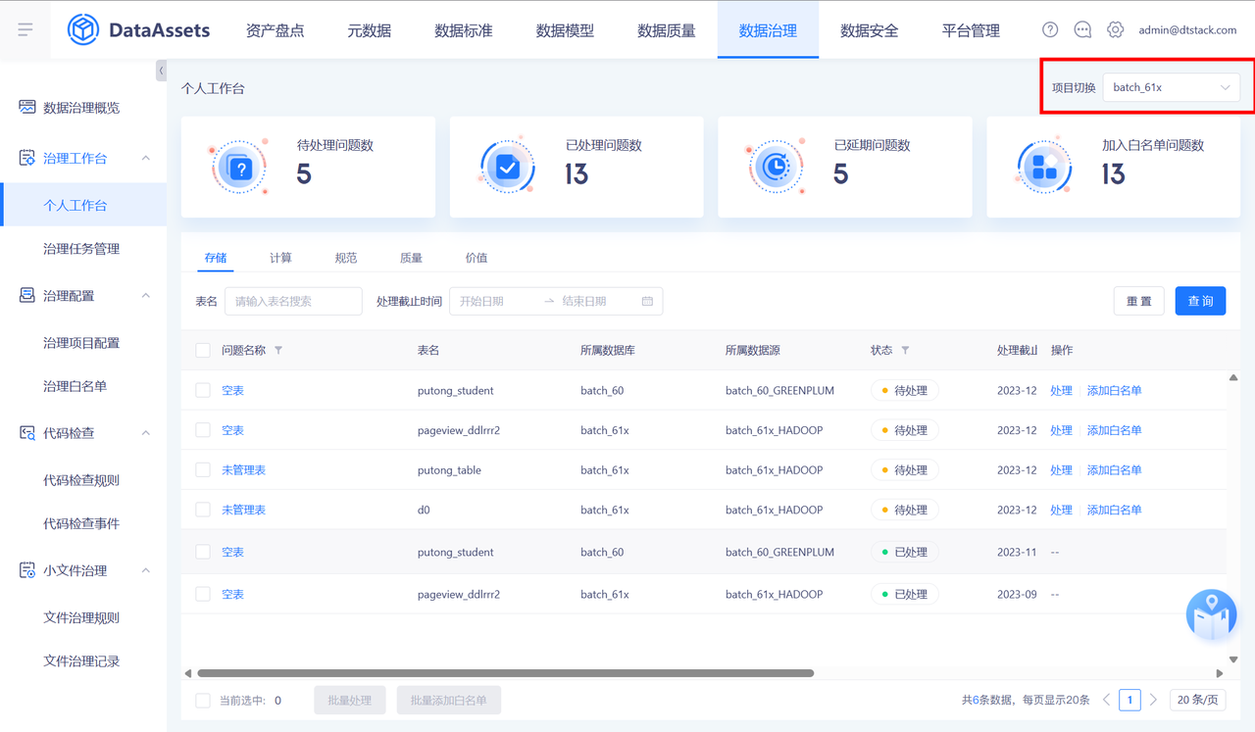Click 处理 for the putong_table row

1061,469
